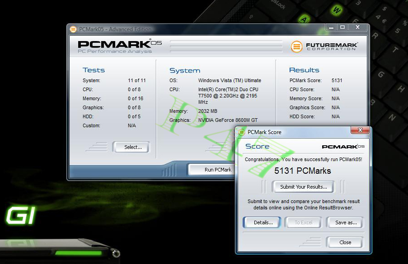The width and height of the screenshot is (408, 264).
Task: Click the 'Results' section heading
Action: pyautogui.click(x=304, y=70)
